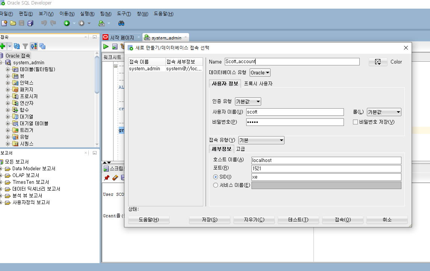Image resolution: width=430 pixels, height=271 pixels.
Task: Click the 지우기 button
Action: point(254,220)
